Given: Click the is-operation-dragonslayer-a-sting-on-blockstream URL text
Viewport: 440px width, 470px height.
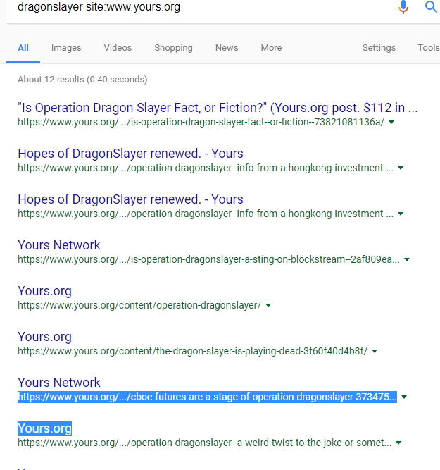Looking at the screenshot, I should click(x=209, y=259).
